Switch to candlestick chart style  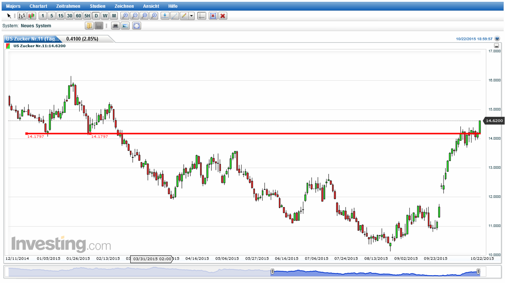[31, 16]
